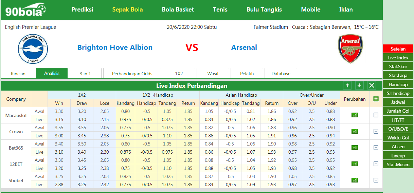
Task: Go to Brighton Hove Albion team link
Action: [x=115, y=47]
